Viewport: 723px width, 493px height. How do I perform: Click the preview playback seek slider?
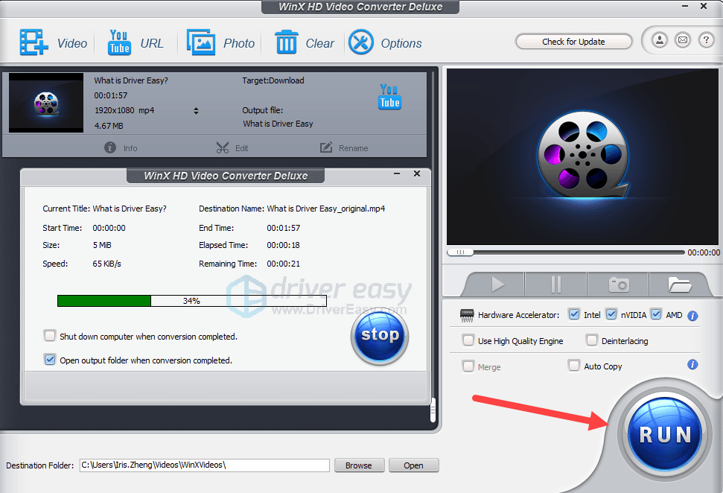pos(566,252)
